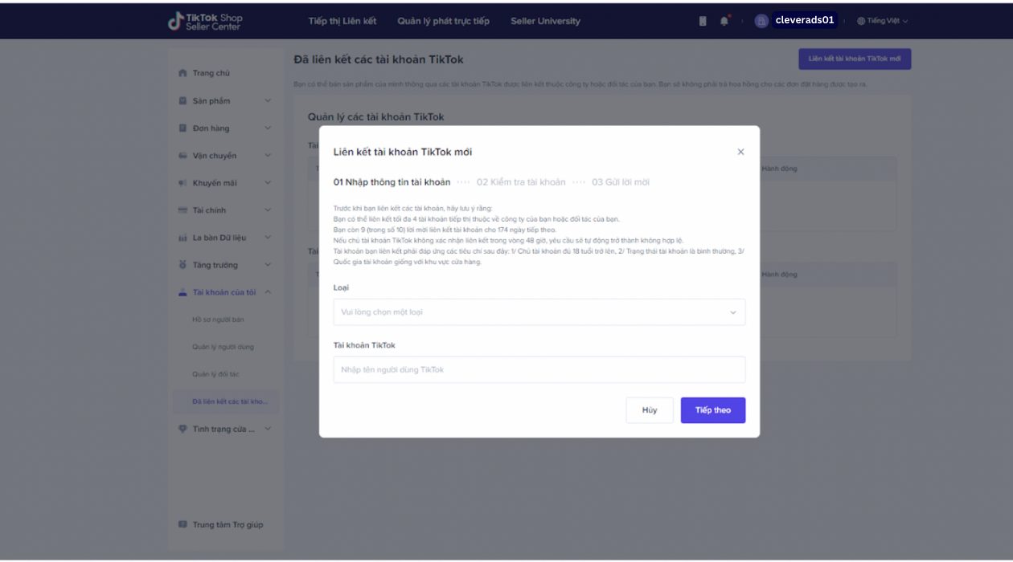Click the Vận chuyển truck icon
The image size is (1013, 562).
(x=183, y=156)
